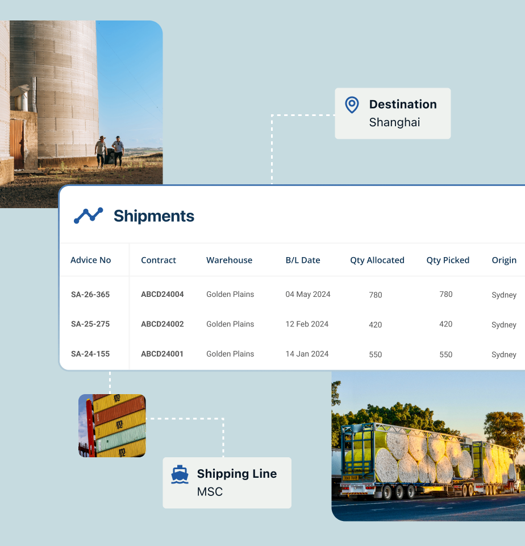Sort by the Qty Allocated column header
Image resolution: width=525 pixels, height=546 pixels.
tap(377, 260)
